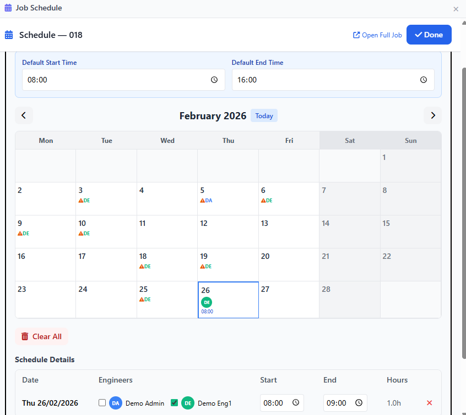Select the warning DE marker on February 6
Viewport: 466px width, 415px height.
267,201
